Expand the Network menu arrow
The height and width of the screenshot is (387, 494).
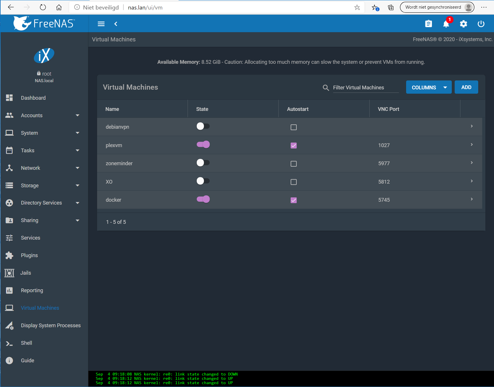[x=77, y=168]
